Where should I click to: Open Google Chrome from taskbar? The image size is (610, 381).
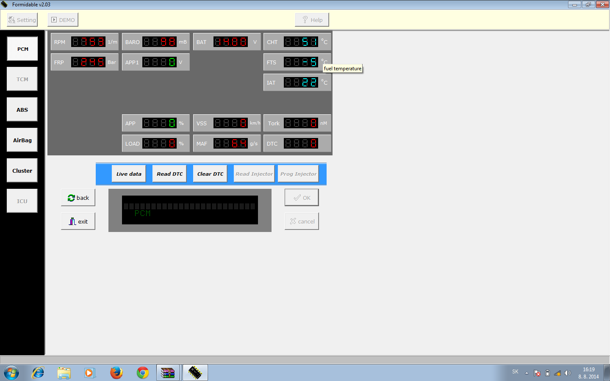pyautogui.click(x=143, y=373)
